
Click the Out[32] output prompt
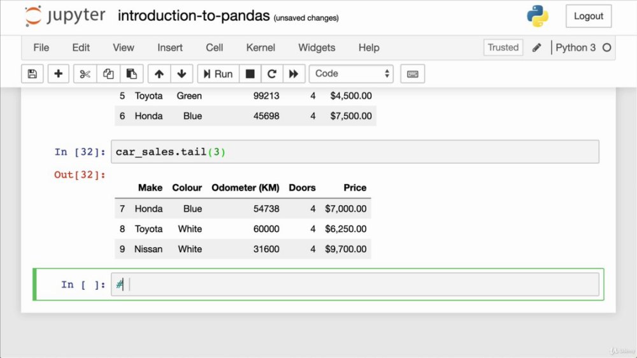point(80,175)
